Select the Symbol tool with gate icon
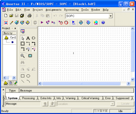136x114 pixels. (34, 38)
